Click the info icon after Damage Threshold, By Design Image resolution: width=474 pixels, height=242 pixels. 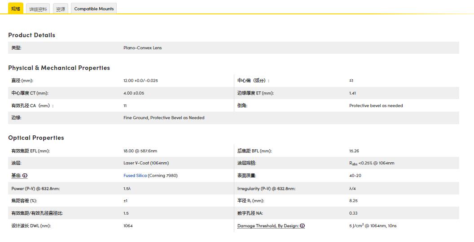303,226
